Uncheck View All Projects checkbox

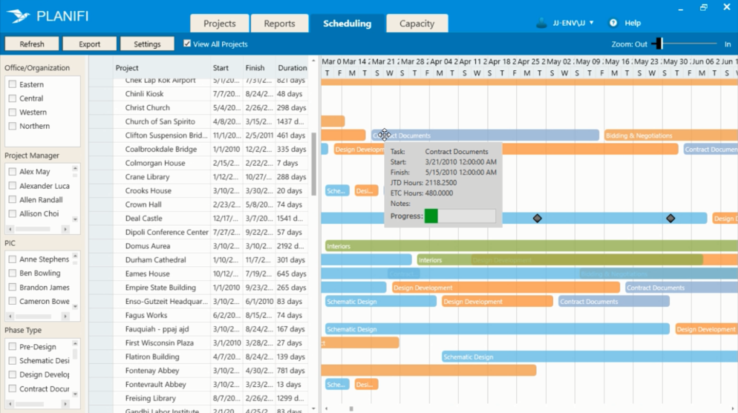pyautogui.click(x=187, y=44)
